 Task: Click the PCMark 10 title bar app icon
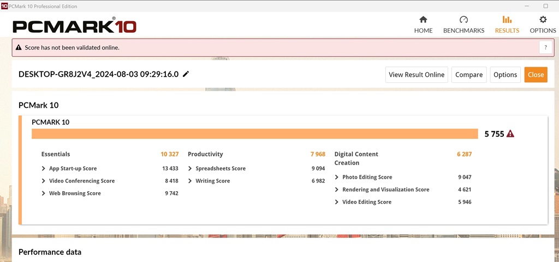(4, 7)
